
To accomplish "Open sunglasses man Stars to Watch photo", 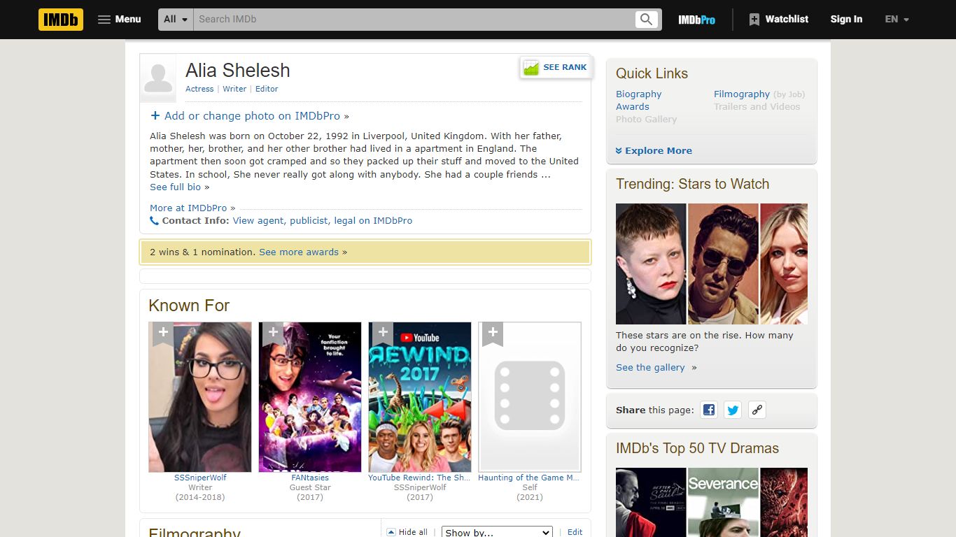I will point(723,264).
